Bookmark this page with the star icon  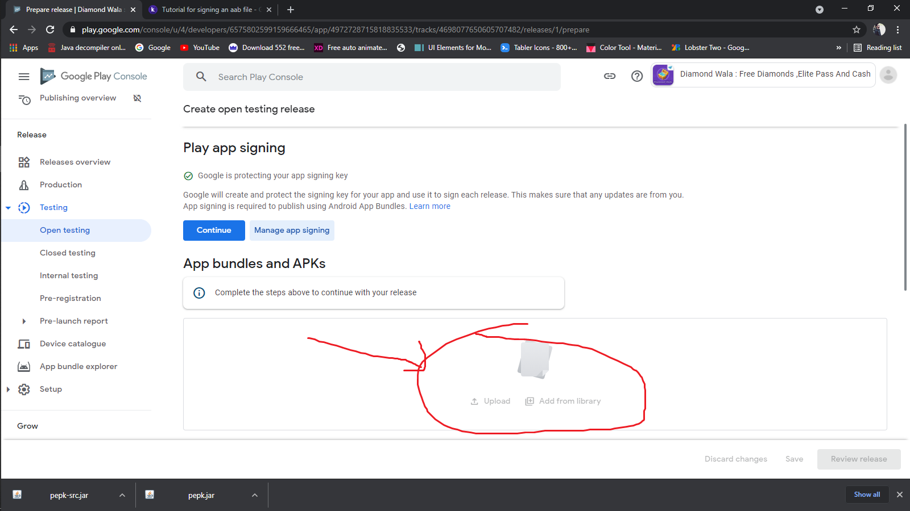point(857,30)
